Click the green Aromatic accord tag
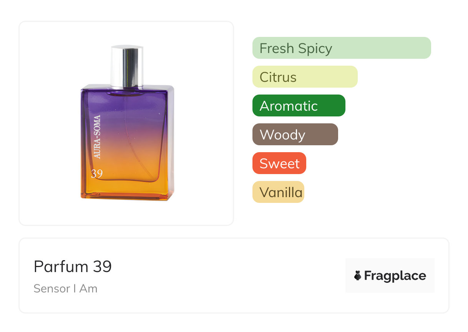Image resolution: width=468 pixels, height=332 pixels. coord(299,106)
